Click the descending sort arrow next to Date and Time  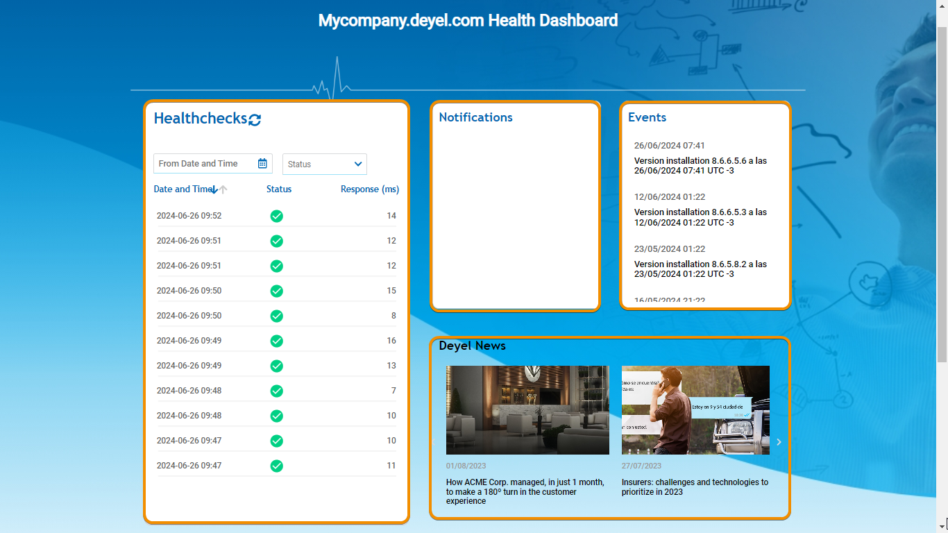coord(214,189)
